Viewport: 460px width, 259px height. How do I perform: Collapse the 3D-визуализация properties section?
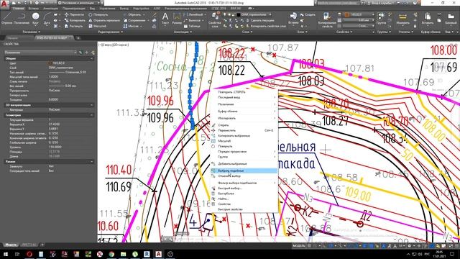point(91,105)
